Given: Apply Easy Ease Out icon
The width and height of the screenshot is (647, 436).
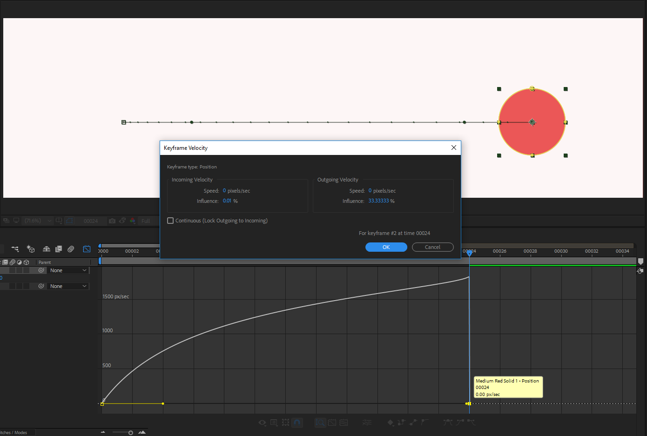Looking at the screenshot, I should [x=472, y=423].
